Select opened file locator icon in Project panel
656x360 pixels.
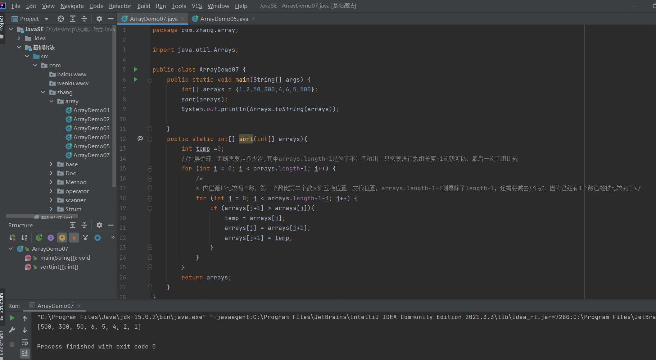coord(61,19)
